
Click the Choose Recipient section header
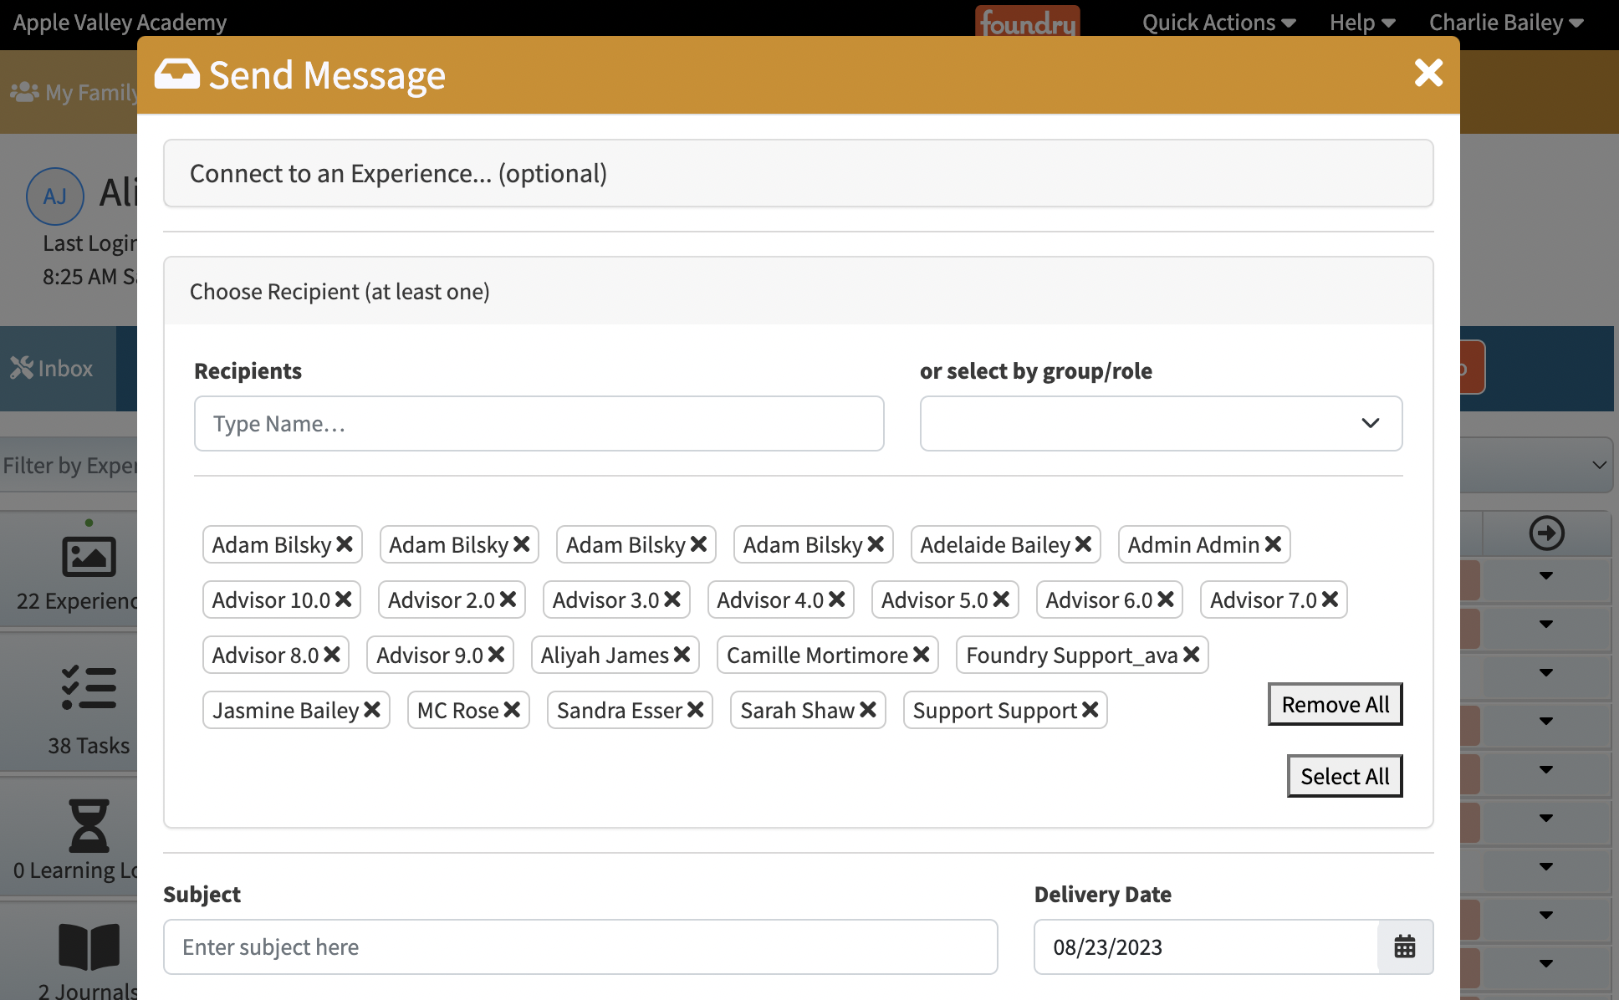tap(798, 291)
